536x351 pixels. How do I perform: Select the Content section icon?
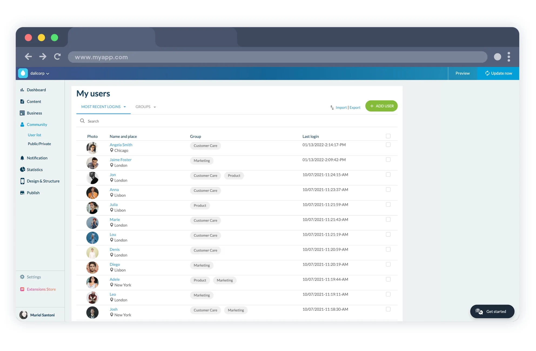click(22, 101)
